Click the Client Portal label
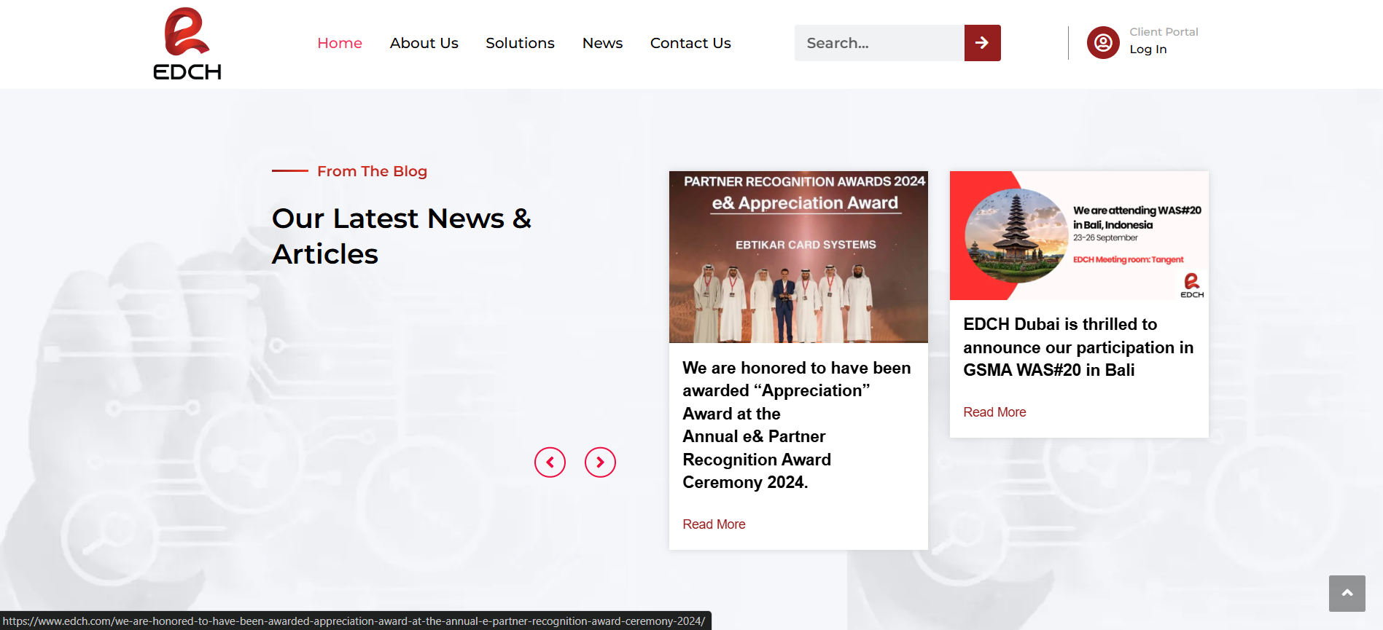The height and width of the screenshot is (630, 1383). click(1164, 32)
